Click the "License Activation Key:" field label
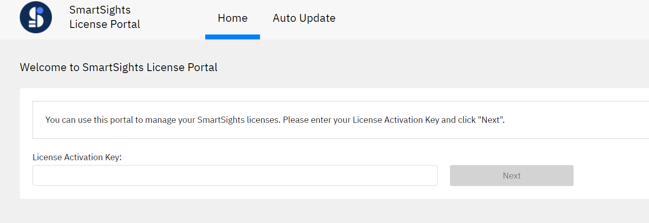The image size is (649, 223). click(x=77, y=157)
